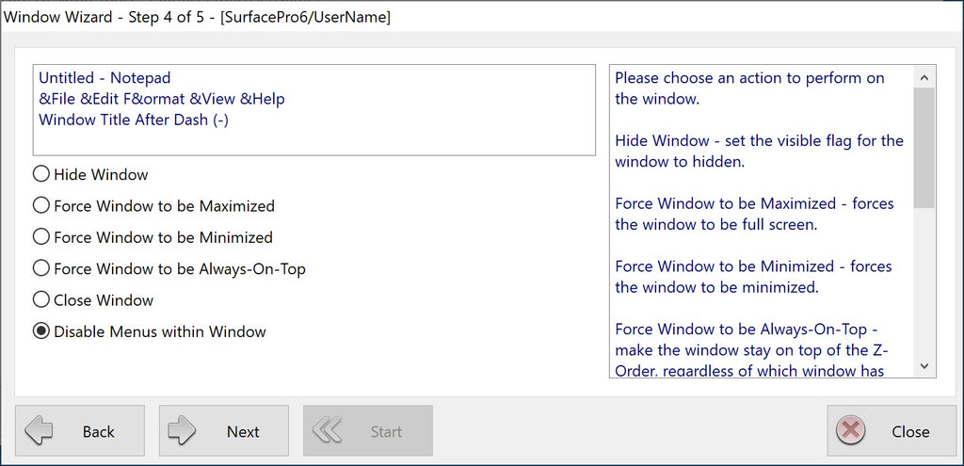Click the description panel's down scroll arrow

(925, 366)
